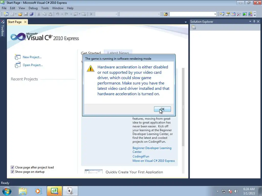
Task: Click the Copy toolbar icon
Action: coord(44,14)
